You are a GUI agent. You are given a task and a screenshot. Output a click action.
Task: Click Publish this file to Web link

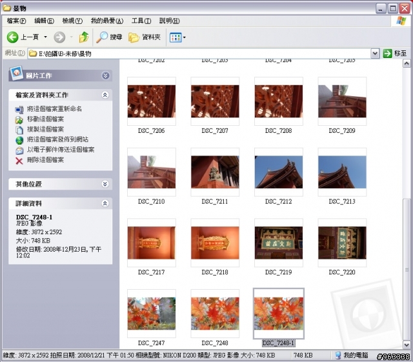(57, 139)
